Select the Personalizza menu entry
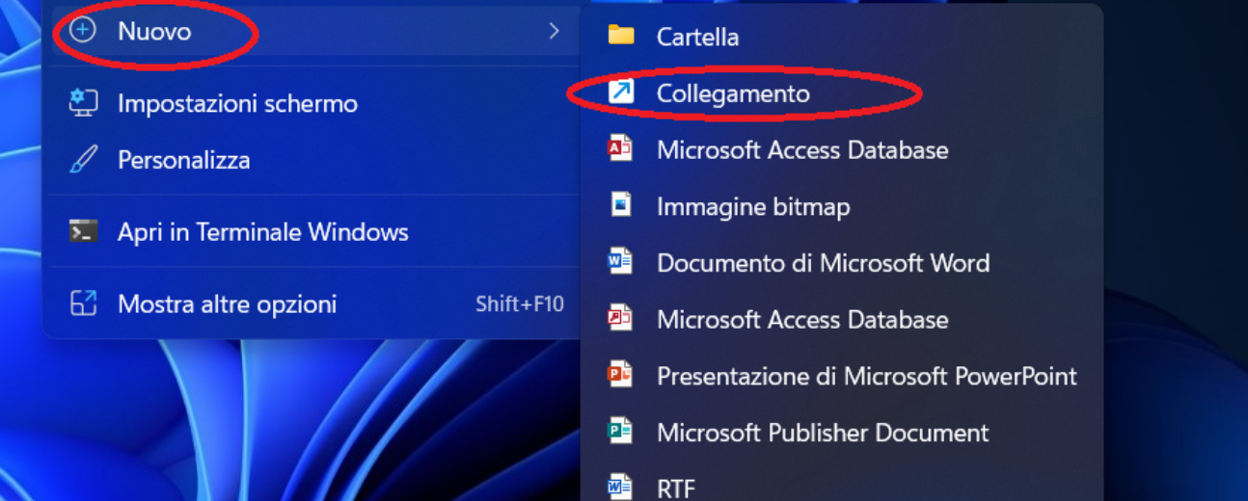 click(x=183, y=160)
